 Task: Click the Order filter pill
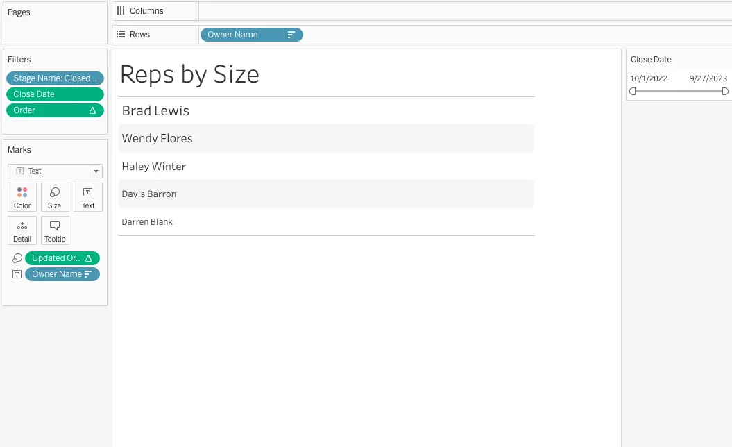pos(55,110)
